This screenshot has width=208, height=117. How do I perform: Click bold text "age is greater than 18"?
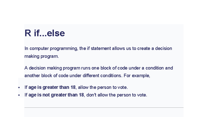click(52, 87)
